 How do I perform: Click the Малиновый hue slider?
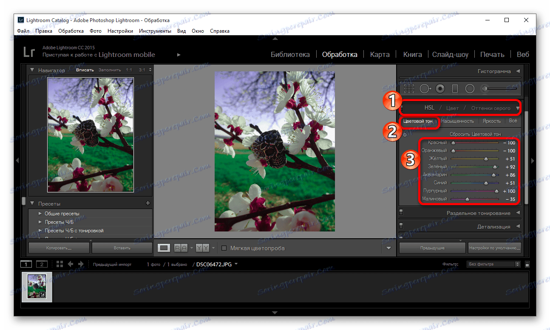[x=475, y=199]
